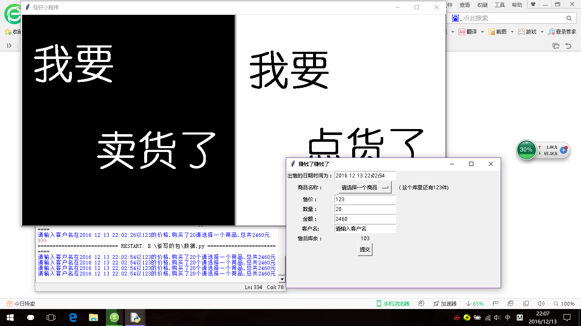This screenshot has height=326, width=581.
Task: Open the 游戏 games toolbar icon
Action: click(521, 32)
